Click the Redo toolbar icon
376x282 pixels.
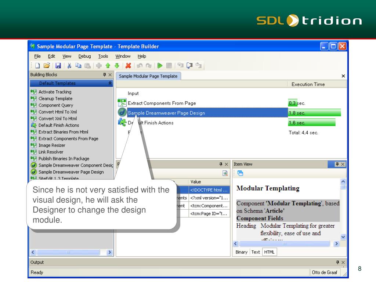149,65
